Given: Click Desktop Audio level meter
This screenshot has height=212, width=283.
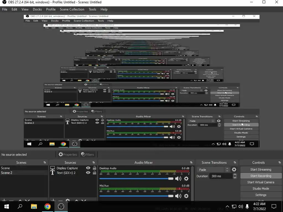Looking at the screenshot, I should point(144,171).
